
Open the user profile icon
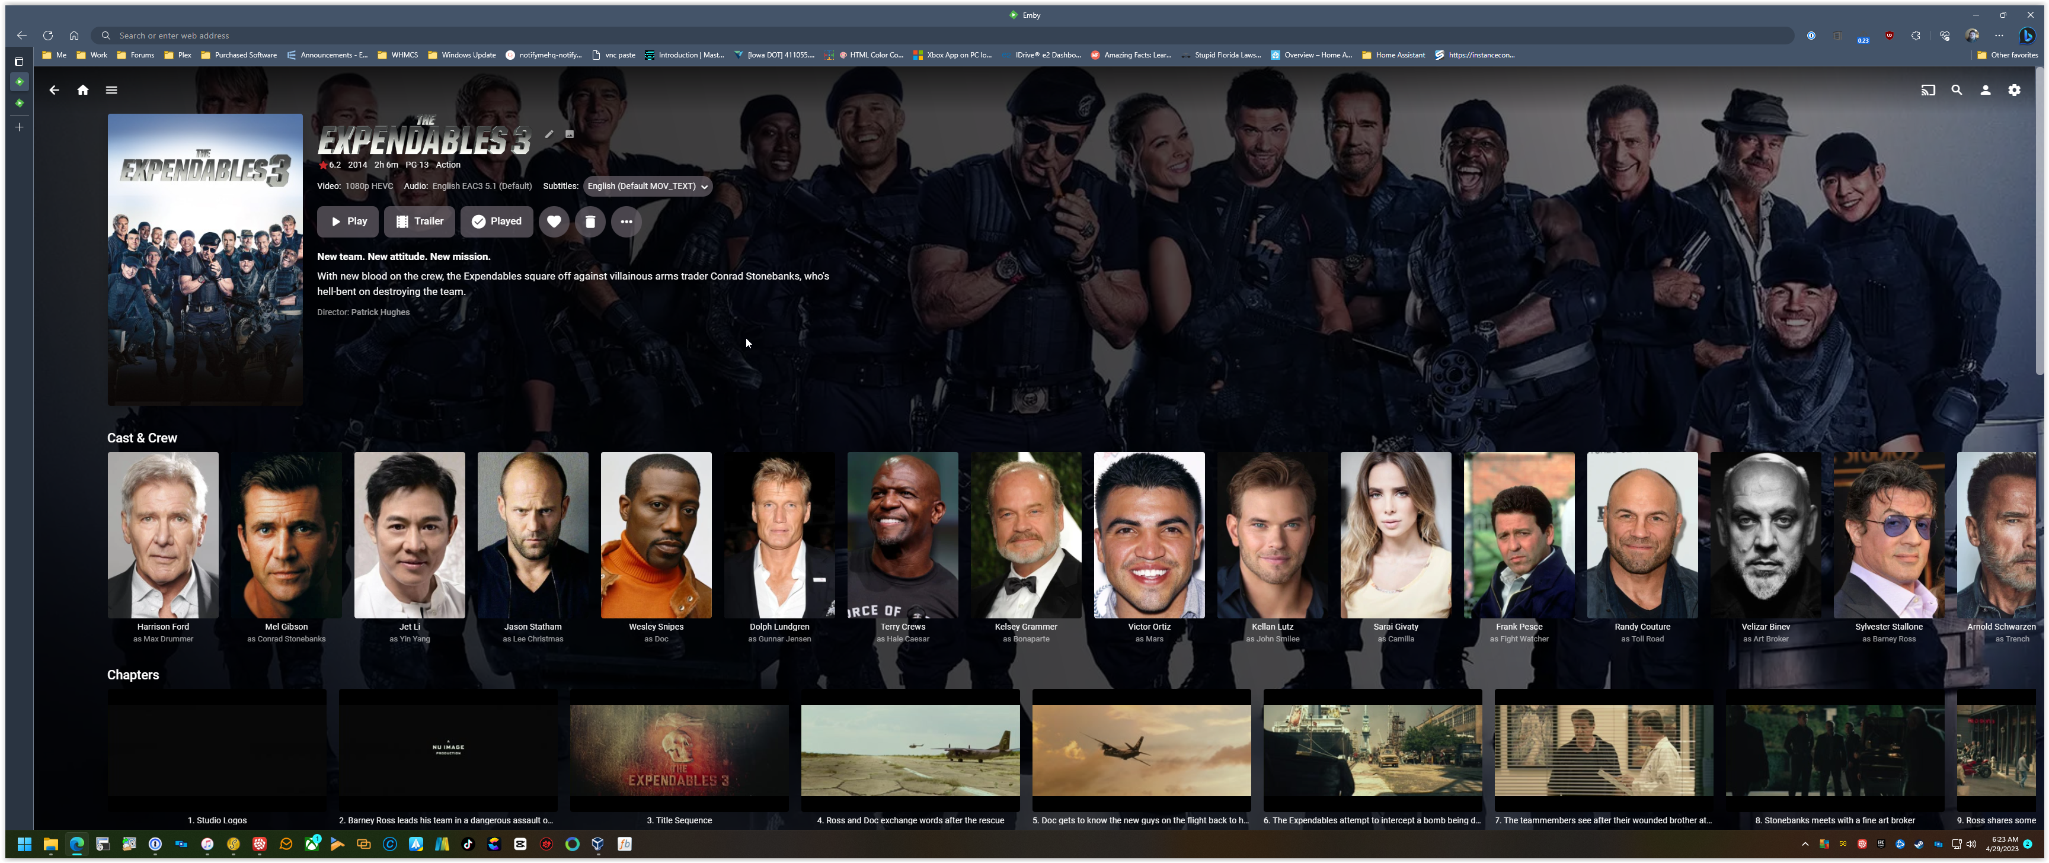pyautogui.click(x=1986, y=90)
